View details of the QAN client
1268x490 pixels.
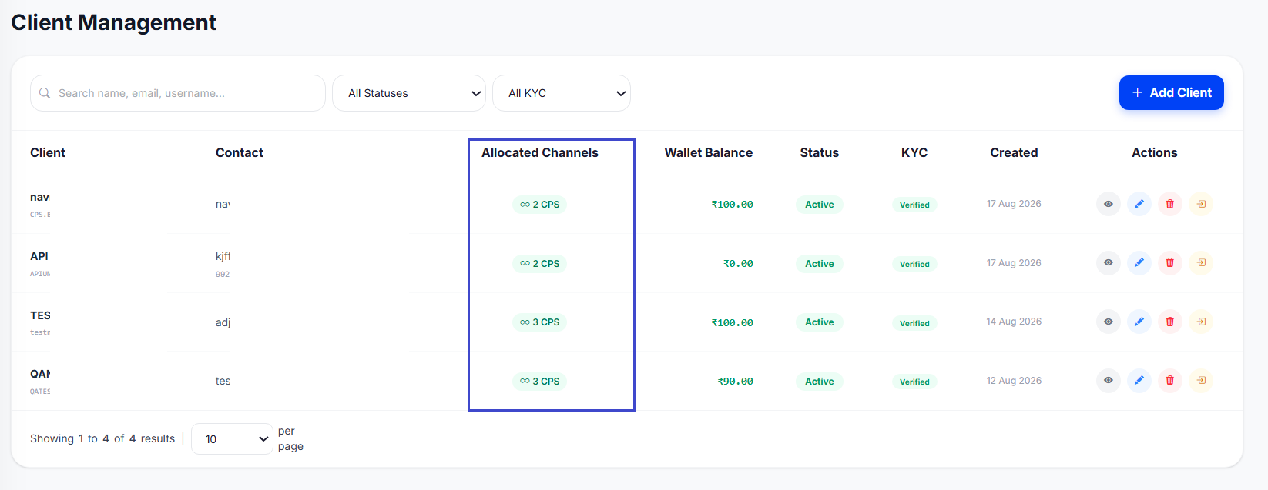(x=1109, y=380)
